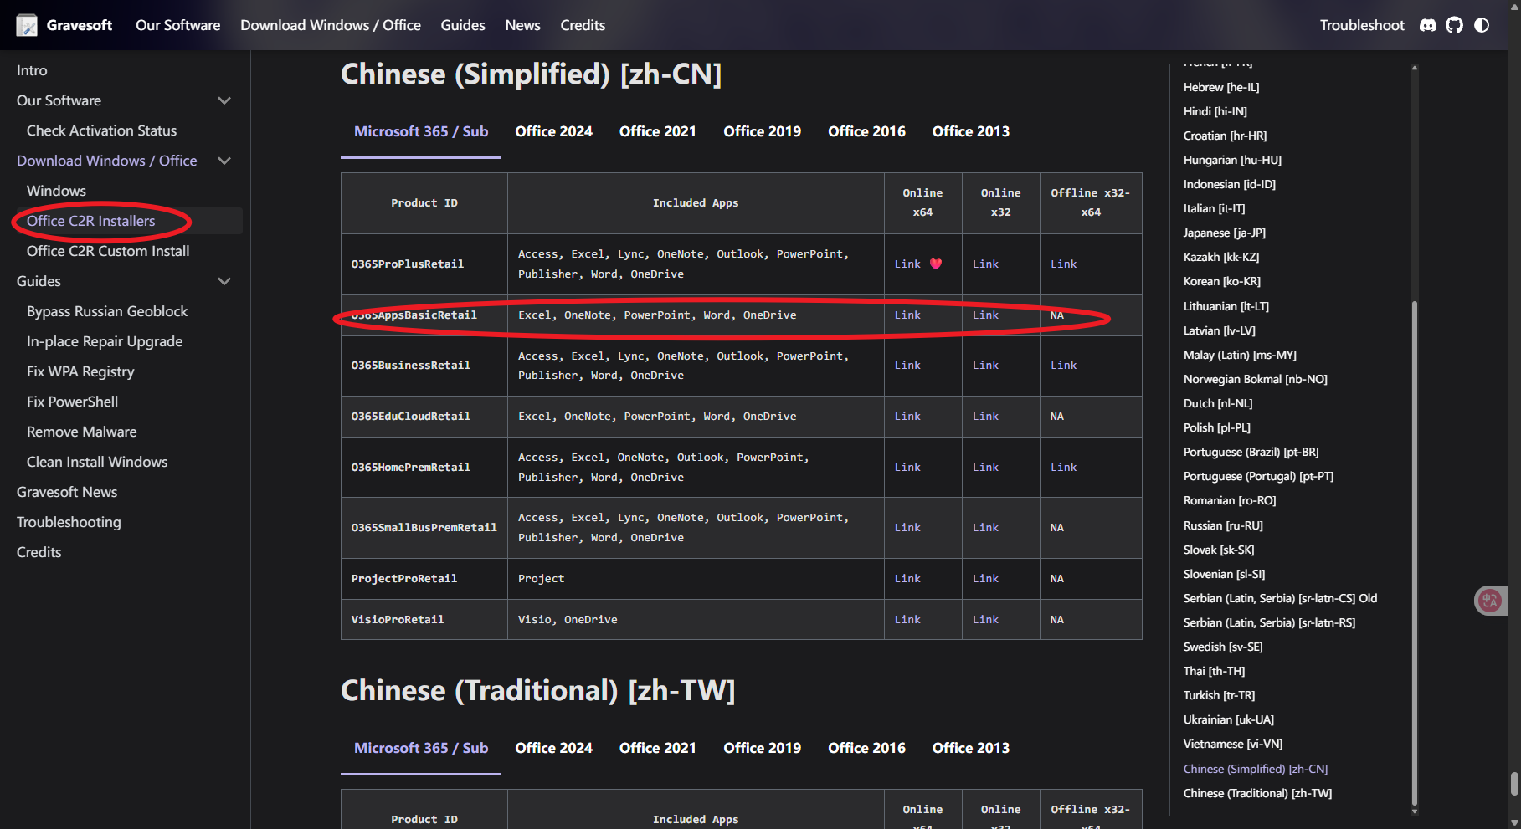Click Online x32 Link for VisioProRetail

click(x=985, y=620)
